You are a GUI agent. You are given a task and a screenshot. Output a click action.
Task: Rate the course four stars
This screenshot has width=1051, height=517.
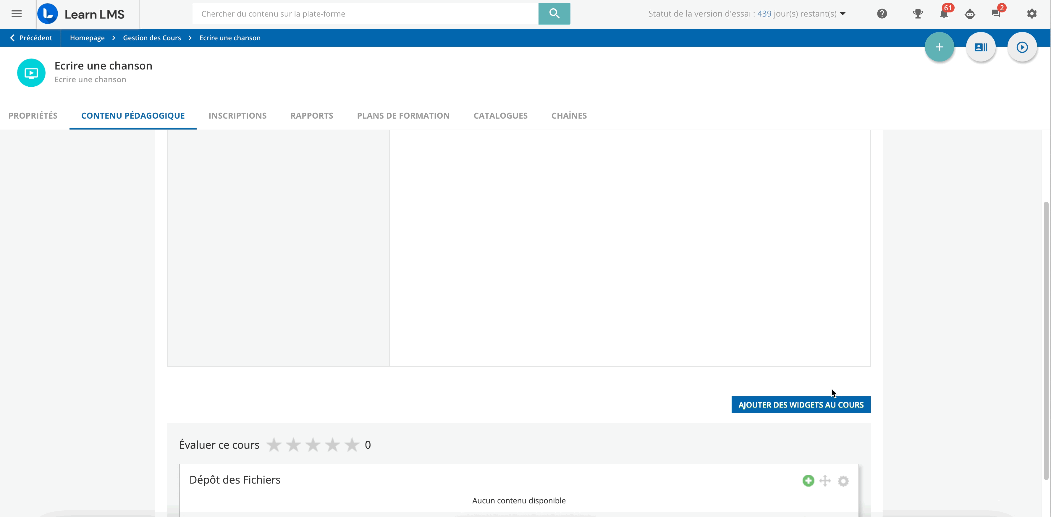332,445
